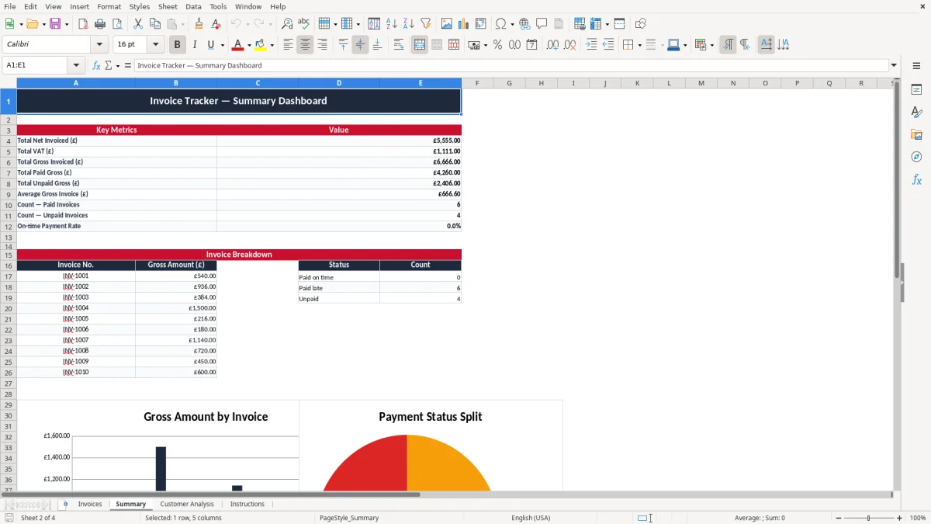Screen dimensions: 931x524
Task: Click the Increase Indent icon
Action: 591,45
